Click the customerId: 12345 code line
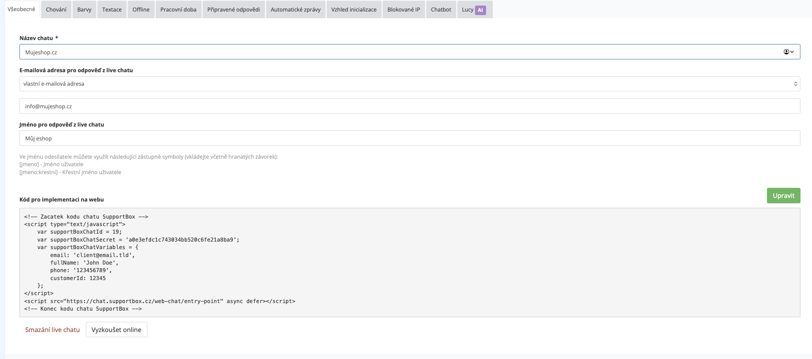The image size is (812, 359). (x=78, y=278)
